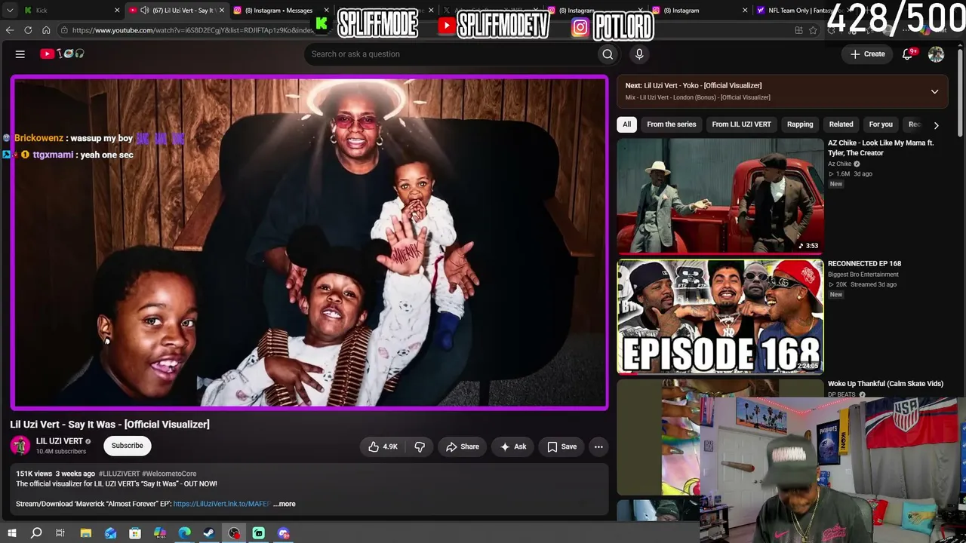
Task: Open the LiluziVert.lnk.to stream link
Action: point(222,504)
